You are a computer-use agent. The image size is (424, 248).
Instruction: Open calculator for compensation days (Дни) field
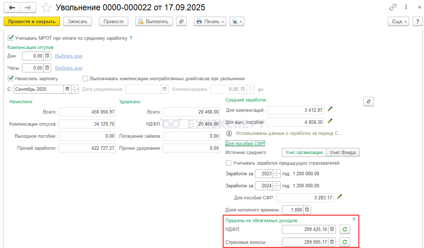47,56
